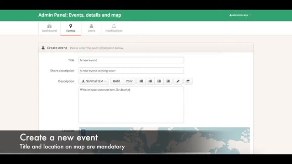Click the share link icon in editor toolbar
The image size is (292, 164).
click(188, 81)
